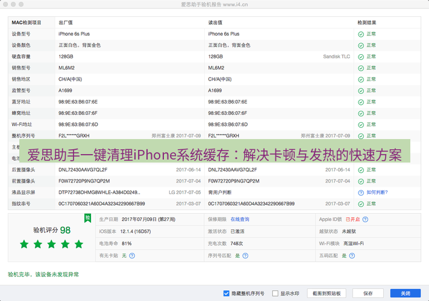
Task: Click green check icon in 前置摄像头 row
Action: (361, 181)
